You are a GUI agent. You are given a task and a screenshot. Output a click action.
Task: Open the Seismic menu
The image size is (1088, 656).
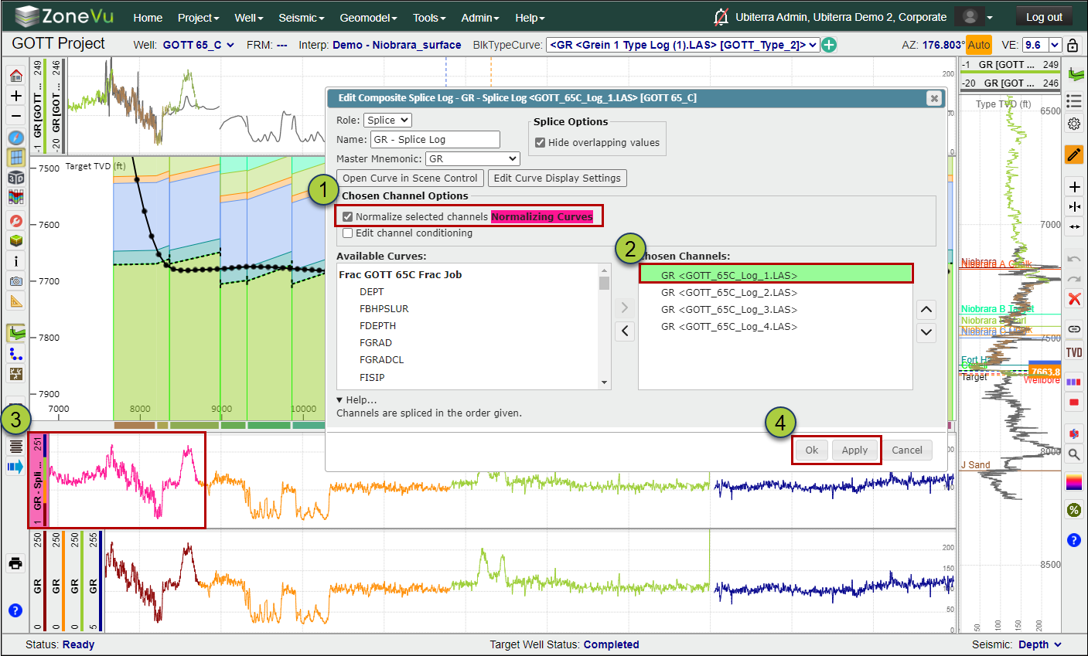click(x=302, y=18)
